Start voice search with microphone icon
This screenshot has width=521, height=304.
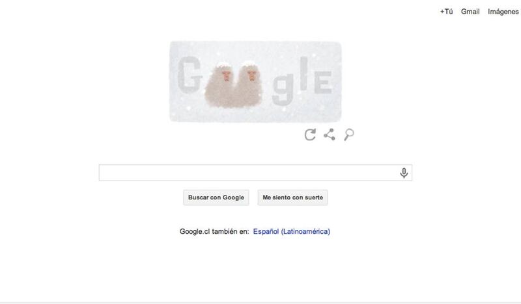pos(404,173)
